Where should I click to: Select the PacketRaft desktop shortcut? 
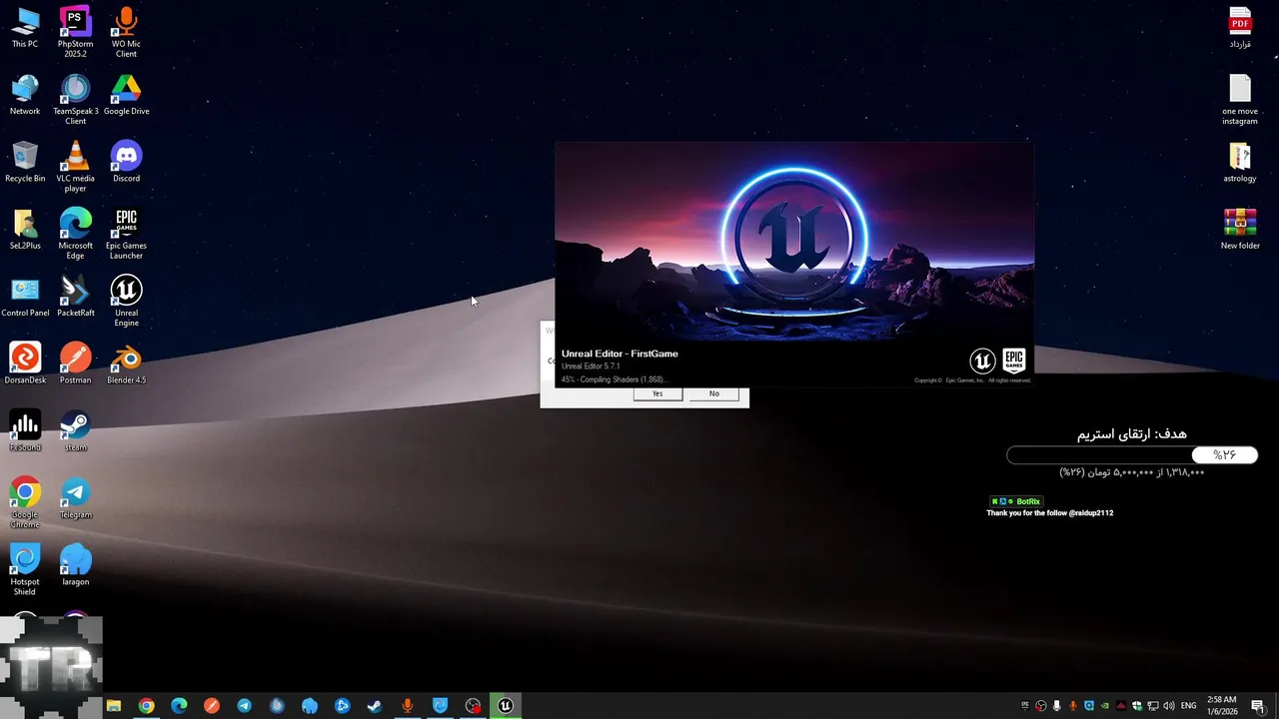[75, 297]
